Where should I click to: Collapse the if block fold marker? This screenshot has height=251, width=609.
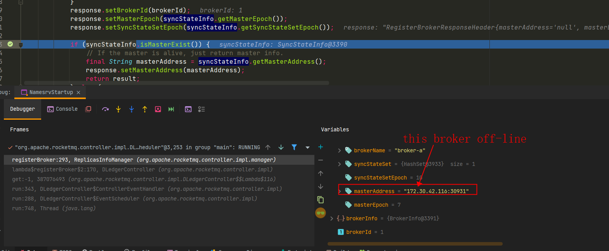tap(21, 45)
